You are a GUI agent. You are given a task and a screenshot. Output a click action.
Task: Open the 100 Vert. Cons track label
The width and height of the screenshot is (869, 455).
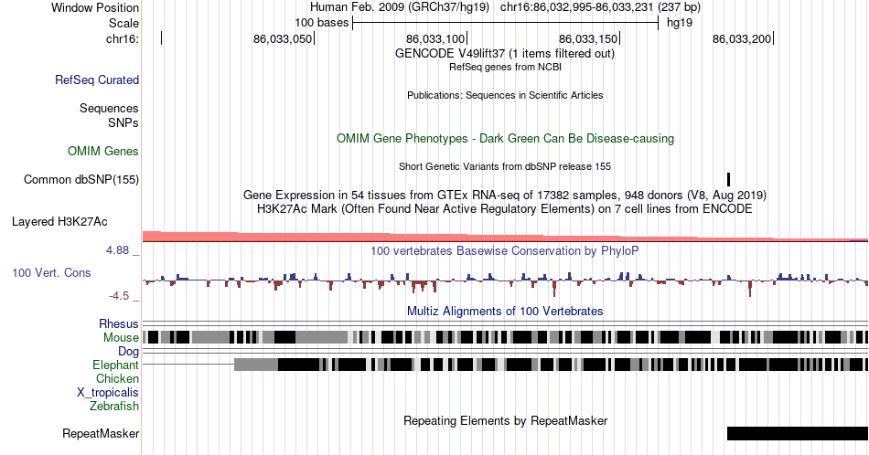51,272
